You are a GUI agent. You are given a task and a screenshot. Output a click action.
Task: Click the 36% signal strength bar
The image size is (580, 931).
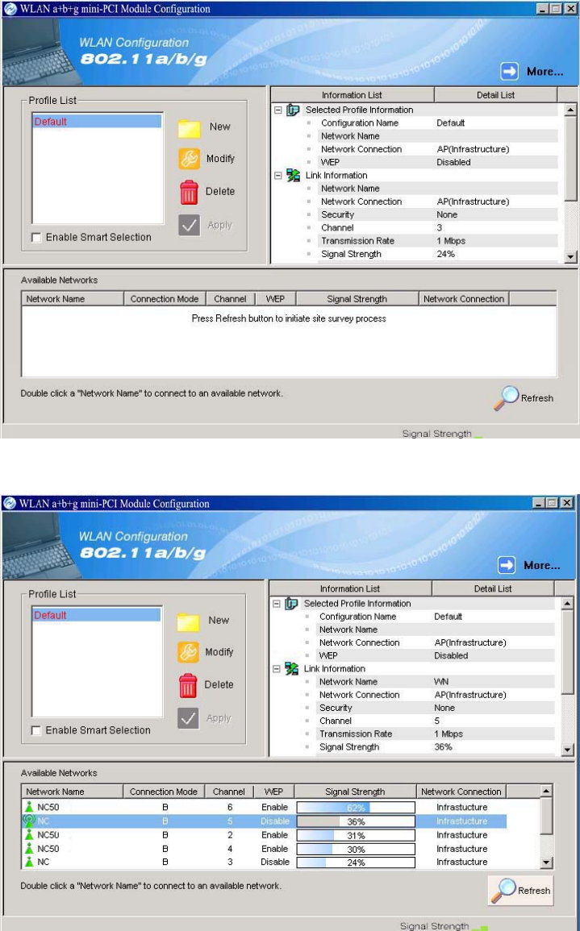(x=356, y=821)
